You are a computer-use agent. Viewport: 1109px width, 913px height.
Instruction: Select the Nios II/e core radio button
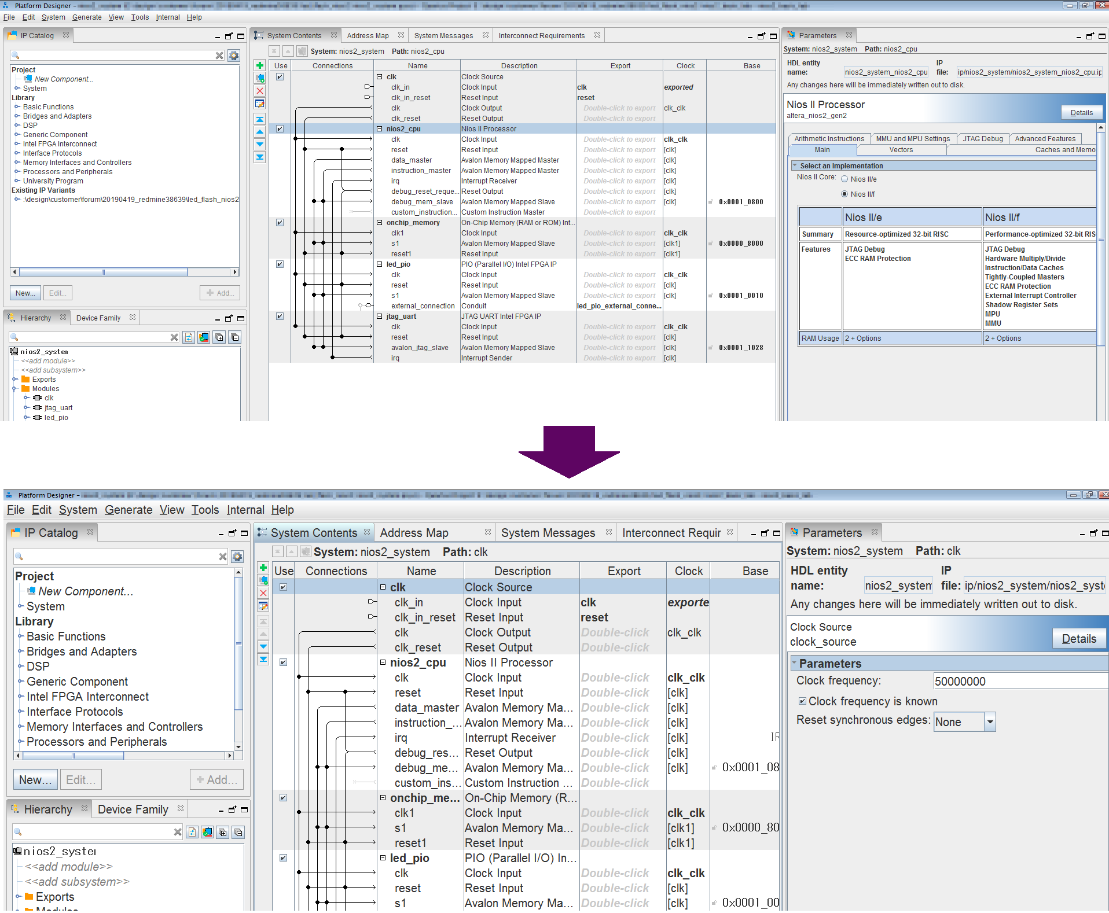(844, 179)
